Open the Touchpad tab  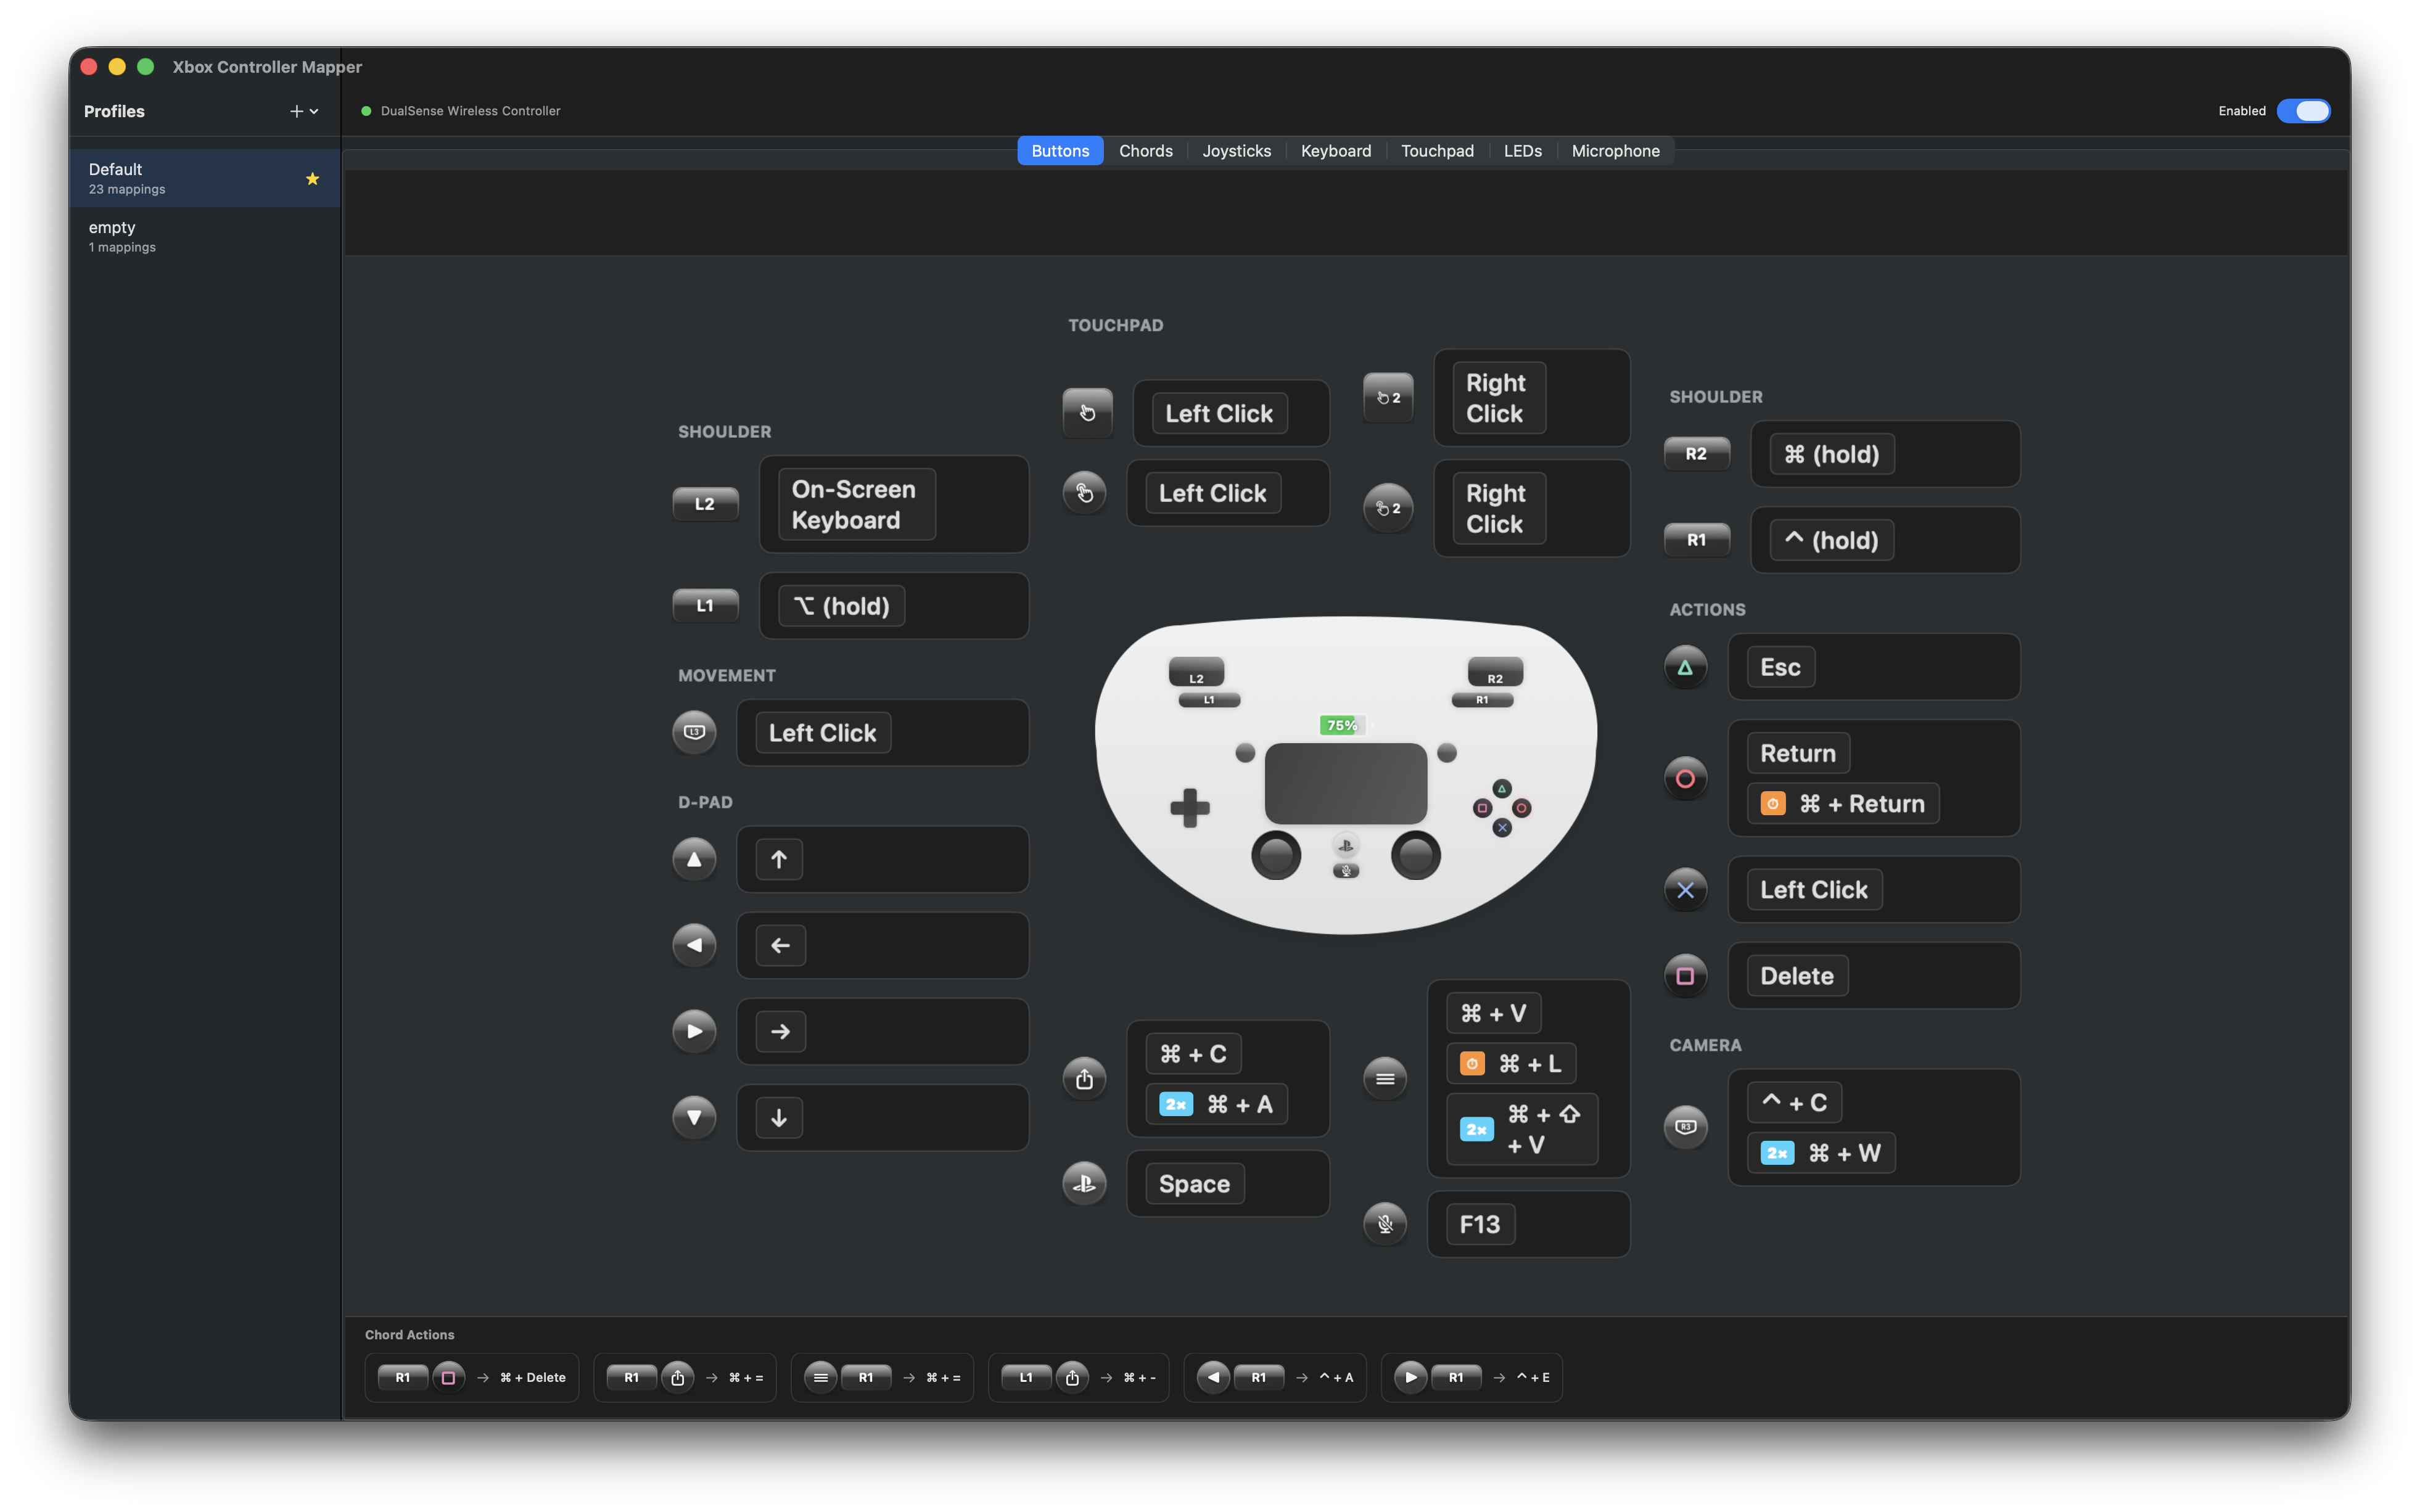coord(1437,150)
